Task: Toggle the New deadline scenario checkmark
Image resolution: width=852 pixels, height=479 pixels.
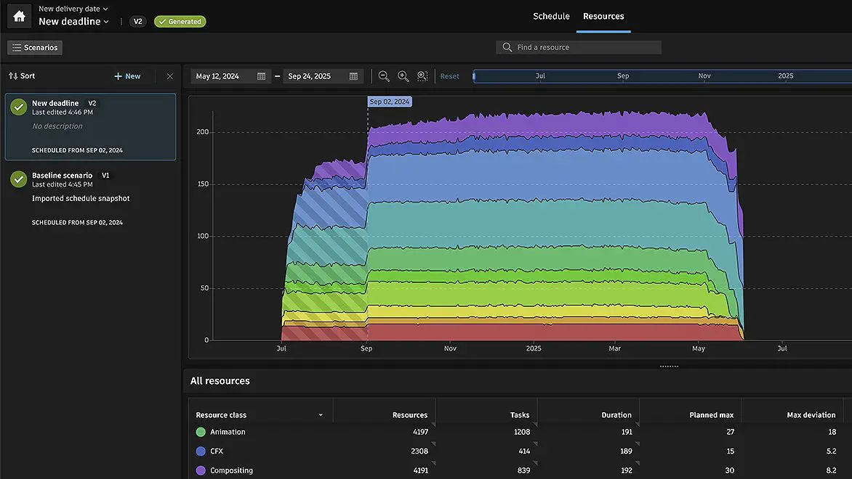Action: click(x=19, y=107)
